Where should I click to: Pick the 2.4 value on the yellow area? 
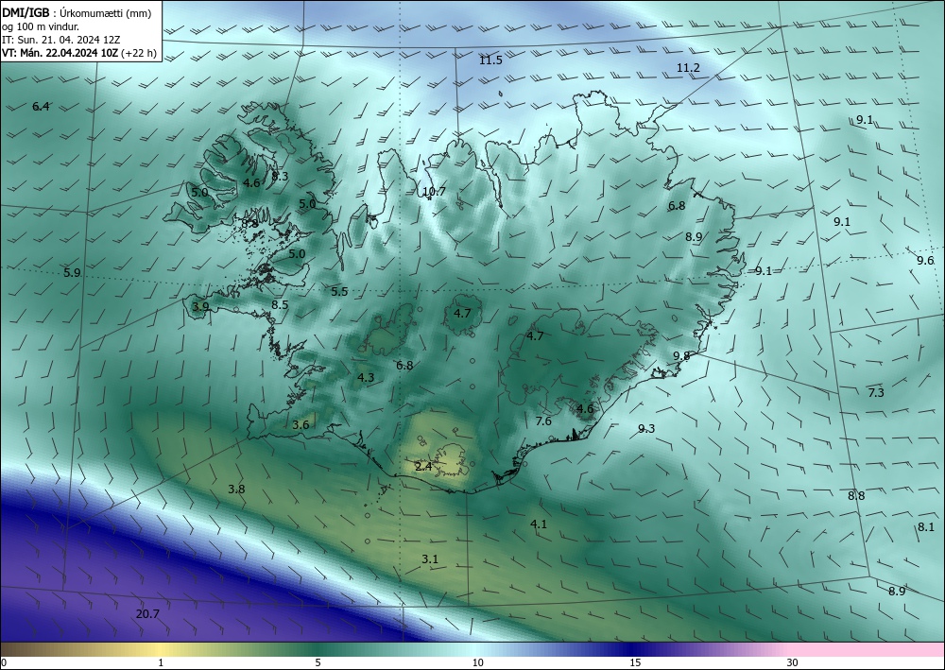pyautogui.click(x=423, y=466)
